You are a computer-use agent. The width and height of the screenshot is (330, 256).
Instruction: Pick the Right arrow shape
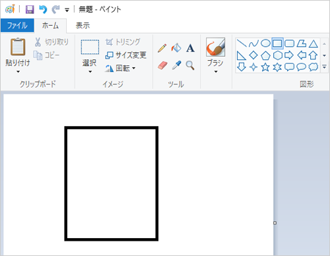pos(289,55)
